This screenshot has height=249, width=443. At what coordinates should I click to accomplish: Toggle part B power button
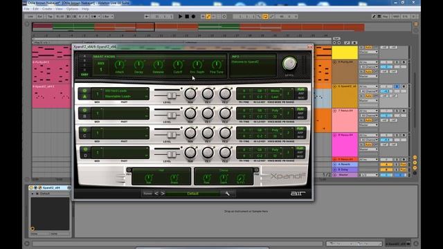coord(84,110)
